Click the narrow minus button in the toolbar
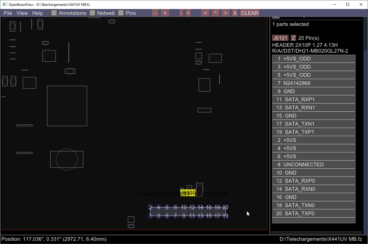This screenshot has width=368, height=244. point(181,13)
